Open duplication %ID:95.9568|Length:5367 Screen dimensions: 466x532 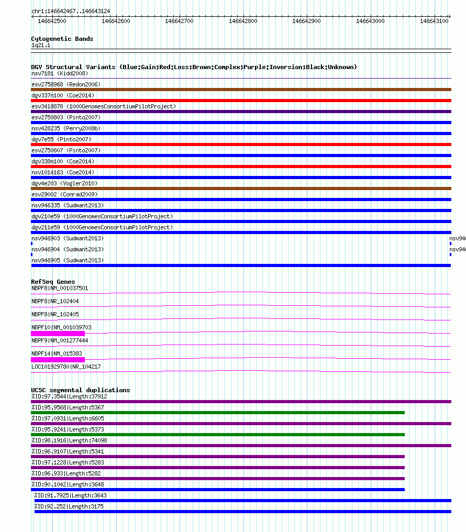68,407
